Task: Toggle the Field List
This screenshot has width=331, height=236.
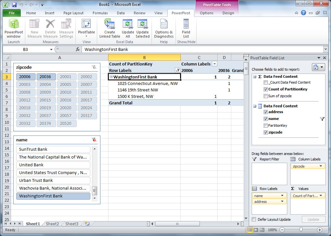Action: tap(186, 28)
